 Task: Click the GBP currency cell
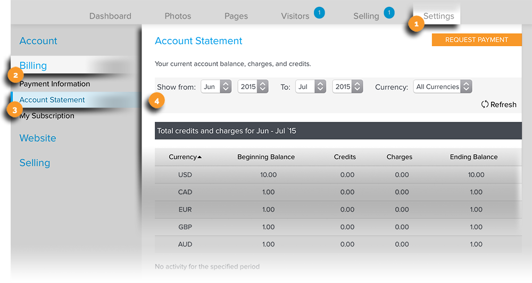(185, 227)
